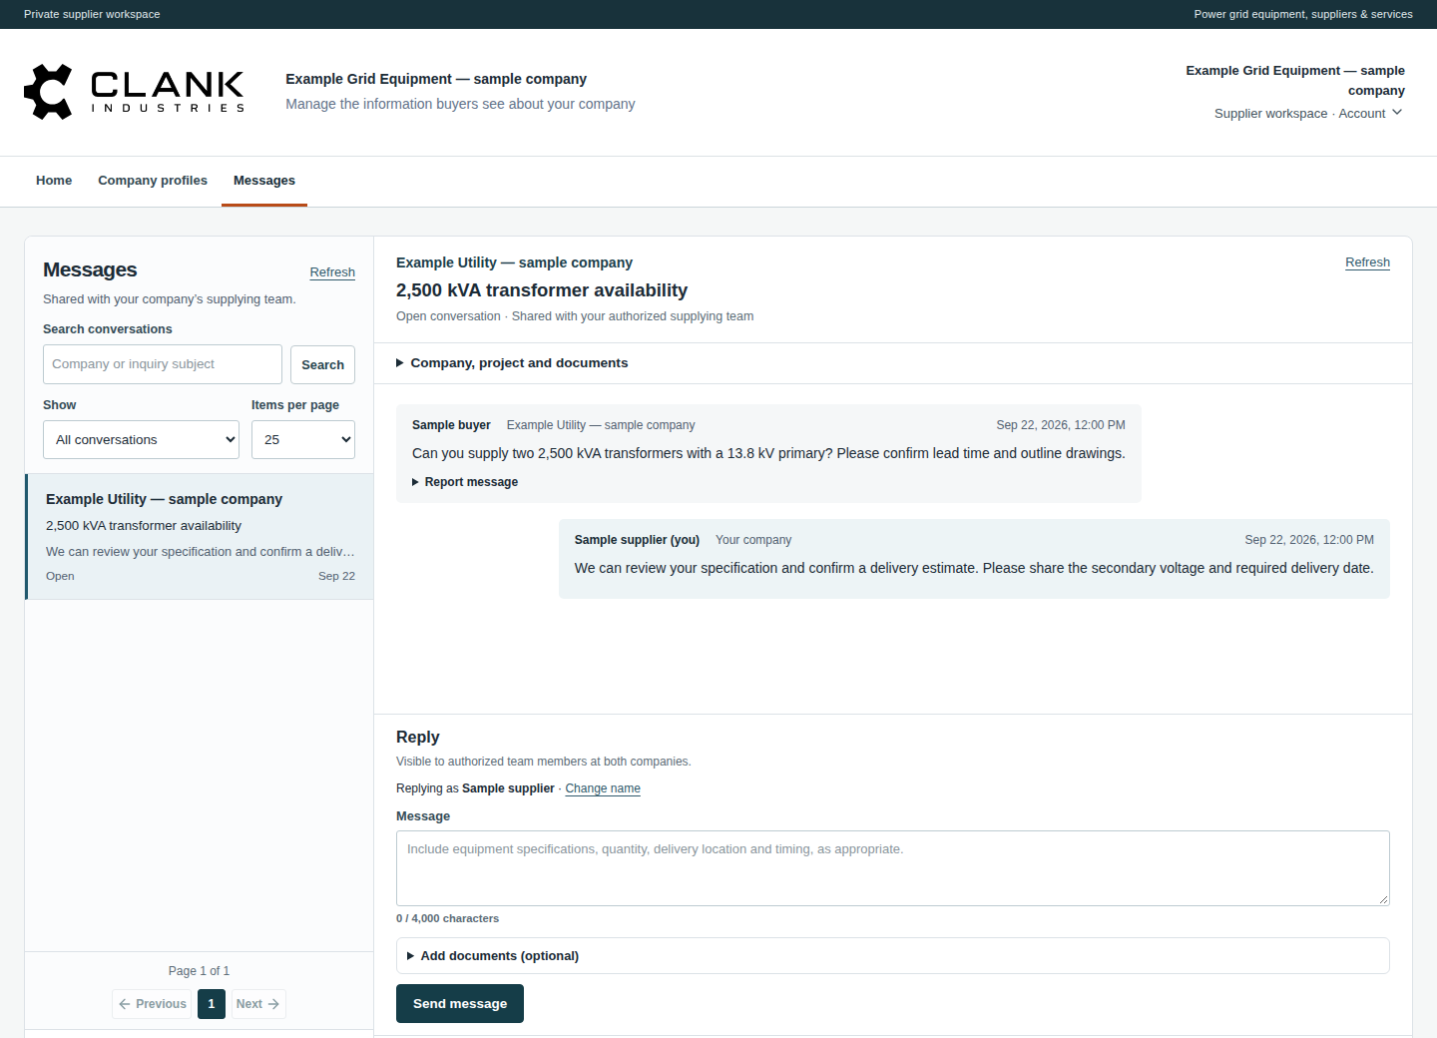The height and width of the screenshot is (1038, 1437).
Task: Select the Example Utility conversation item
Action: click(200, 537)
